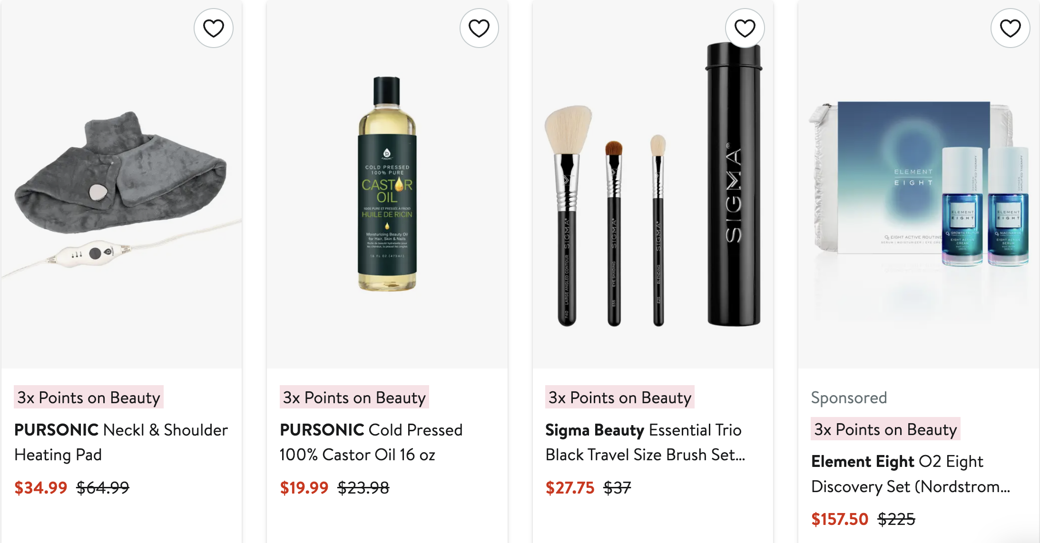
Task: Toggle wishlist heart on Sigma brush set
Action: 745,28
